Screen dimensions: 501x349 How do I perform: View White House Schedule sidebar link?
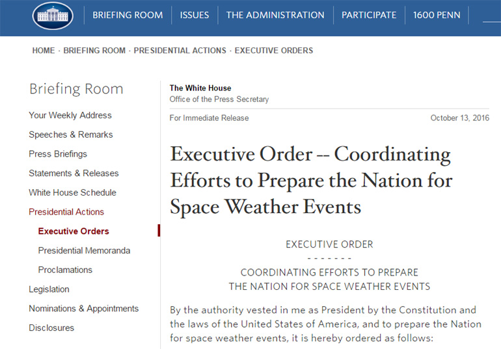[72, 192]
